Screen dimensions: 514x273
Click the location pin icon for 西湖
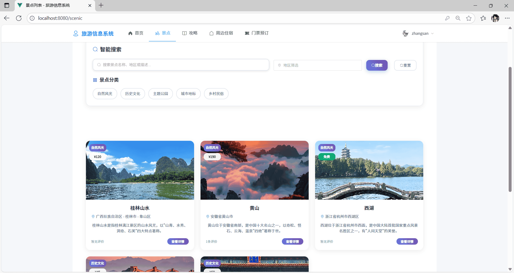tap(322, 217)
